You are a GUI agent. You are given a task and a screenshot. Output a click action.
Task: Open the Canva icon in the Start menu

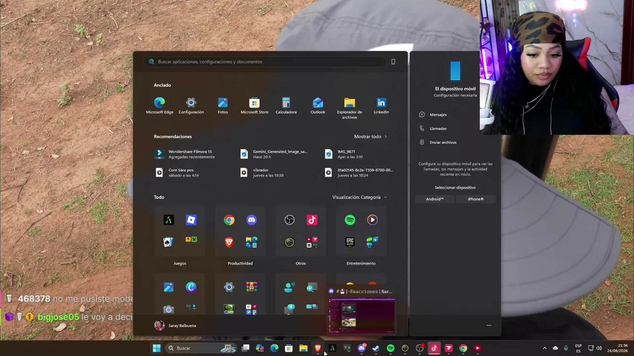[x=191, y=287]
